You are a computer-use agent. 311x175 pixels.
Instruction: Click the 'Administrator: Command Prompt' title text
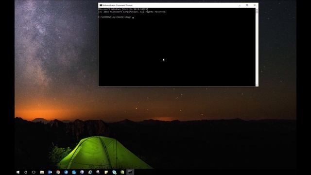coord(118,5)
